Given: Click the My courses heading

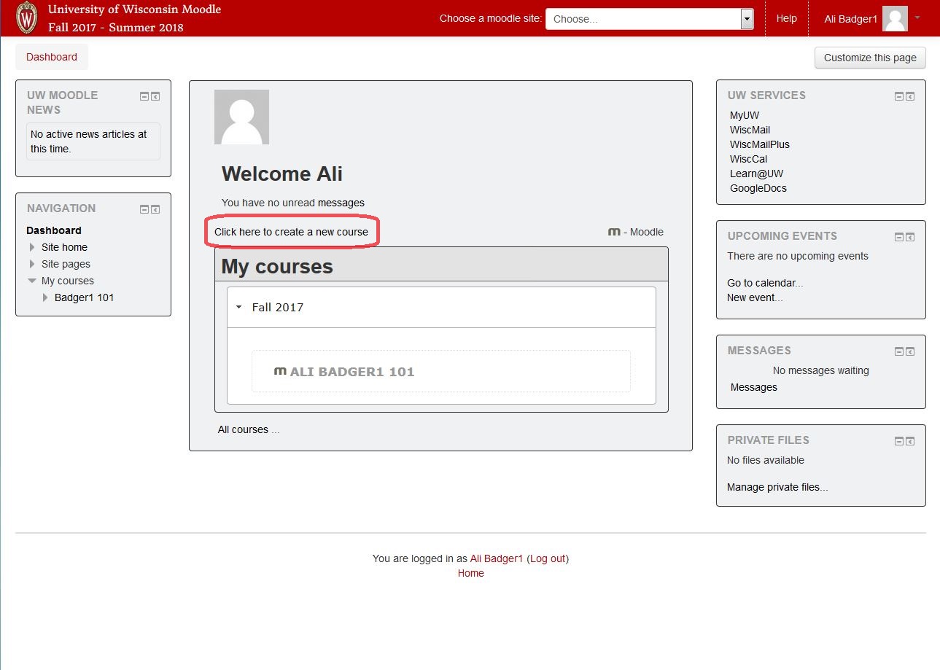Looking at the screenshot, I should (277, 266).
